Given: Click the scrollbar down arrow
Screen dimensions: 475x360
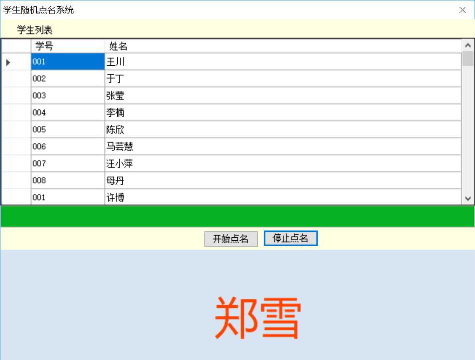Looking at the screenshot, I should click(468, 198).
